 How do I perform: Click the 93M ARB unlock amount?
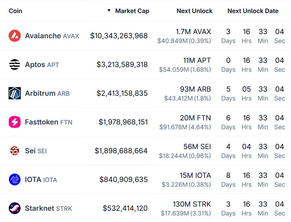pos(195,89)
